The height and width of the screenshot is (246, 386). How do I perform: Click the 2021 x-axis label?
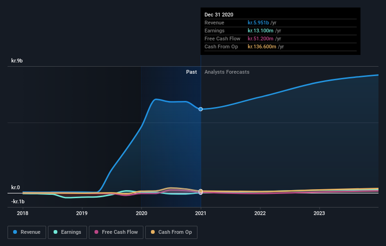(201, 213)
